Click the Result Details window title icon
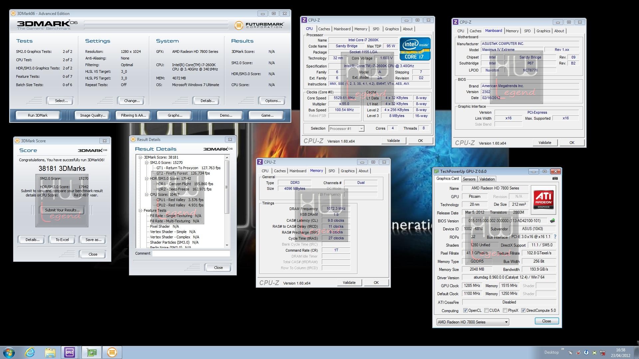The width and height of the screenshot is (639, 359). 133,140
